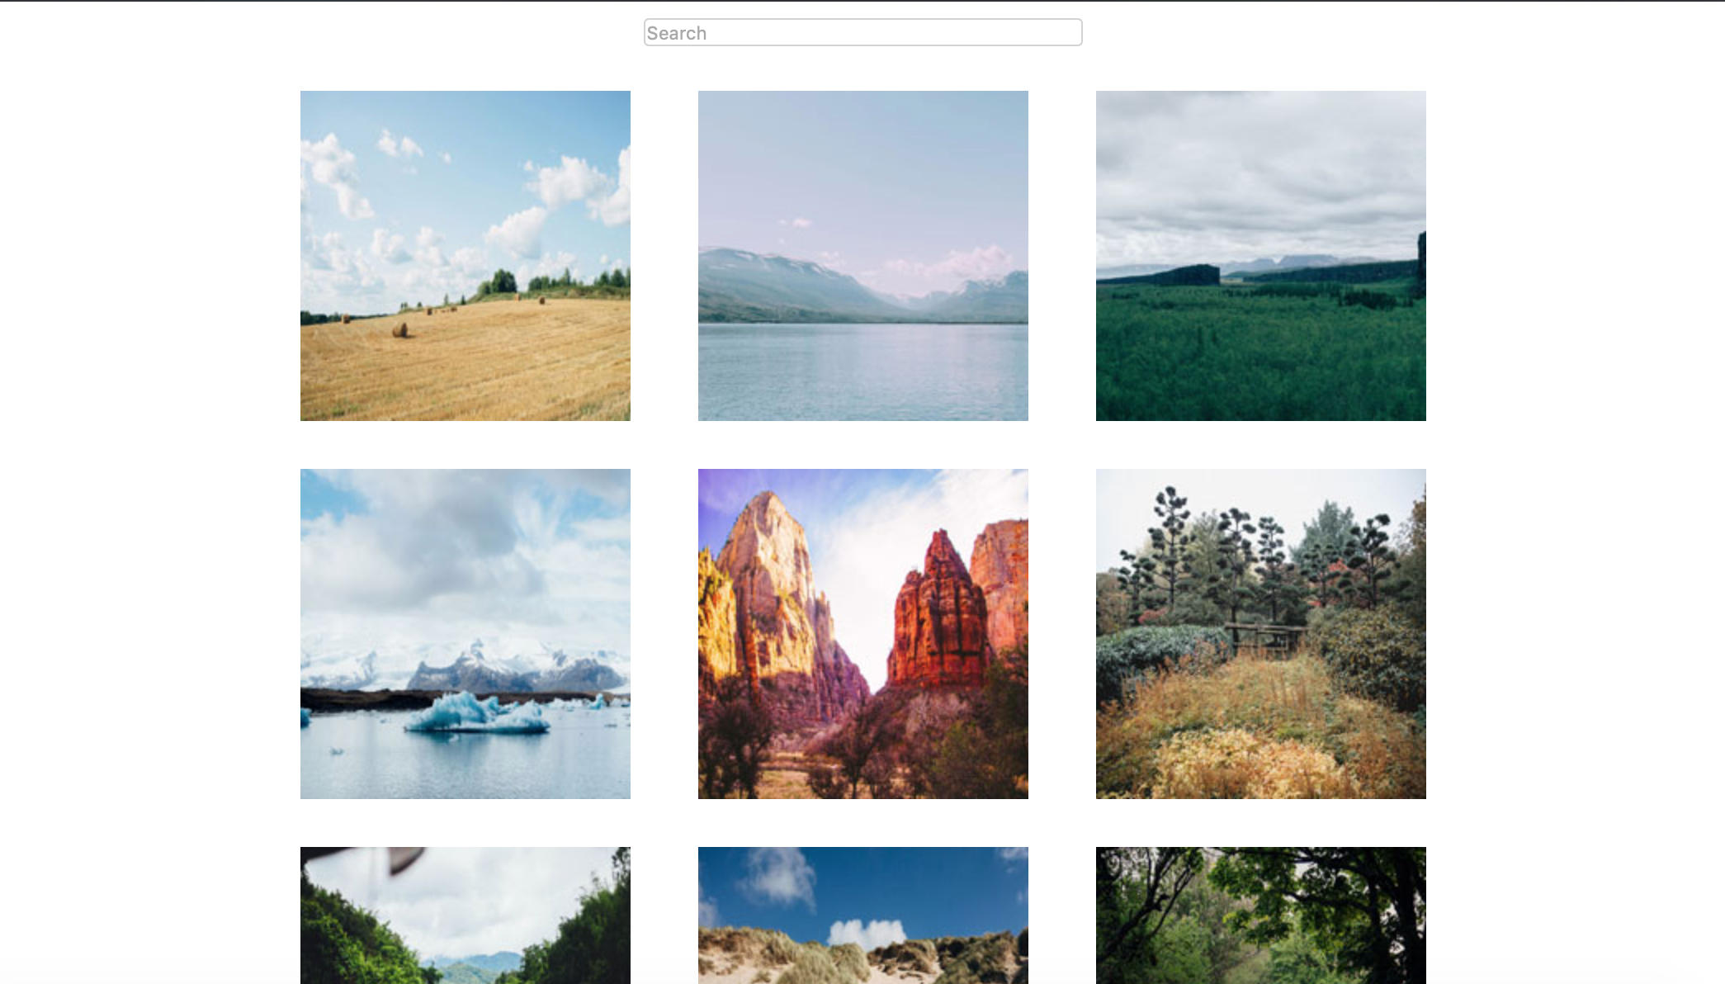Click the lone hay bale in the field
The height and width of the screenshot is (984, 1725).
coord(400,330)
